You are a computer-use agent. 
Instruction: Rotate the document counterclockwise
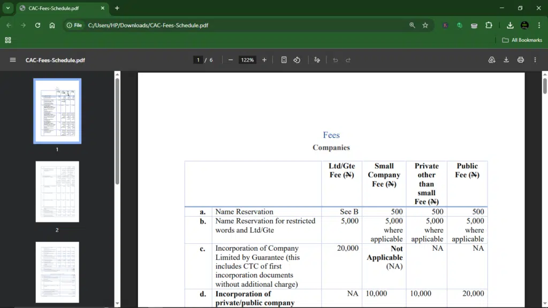[297, 60]
